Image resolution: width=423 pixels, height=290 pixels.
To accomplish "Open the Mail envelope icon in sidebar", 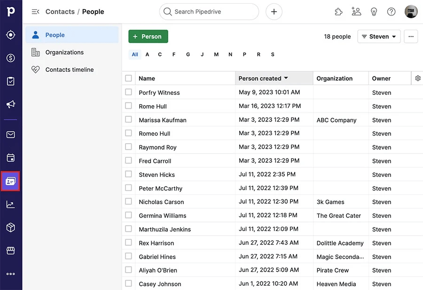I will click(x=10, y=134).
